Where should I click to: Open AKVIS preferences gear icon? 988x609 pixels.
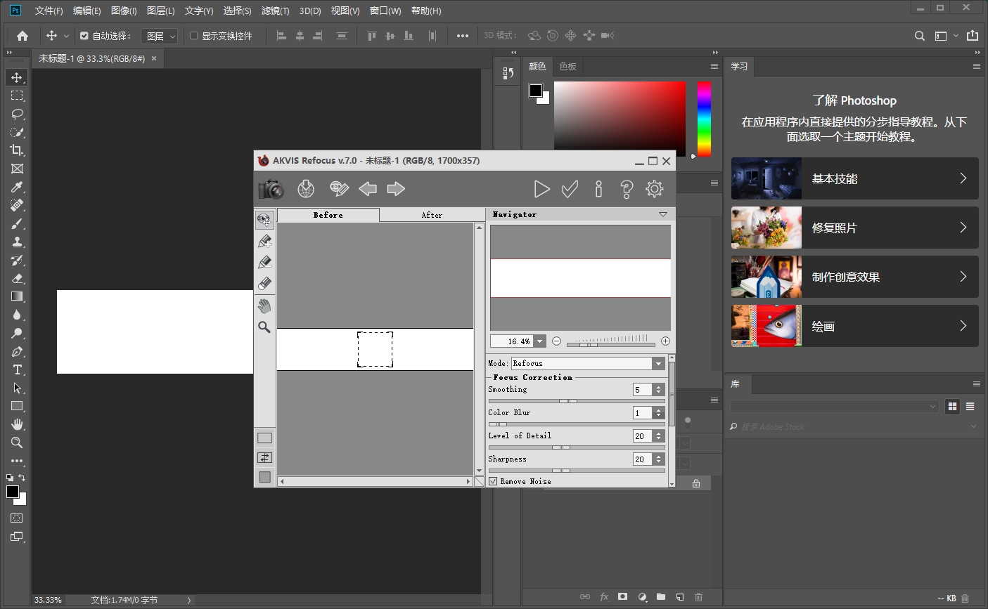(x=655, y=188)
